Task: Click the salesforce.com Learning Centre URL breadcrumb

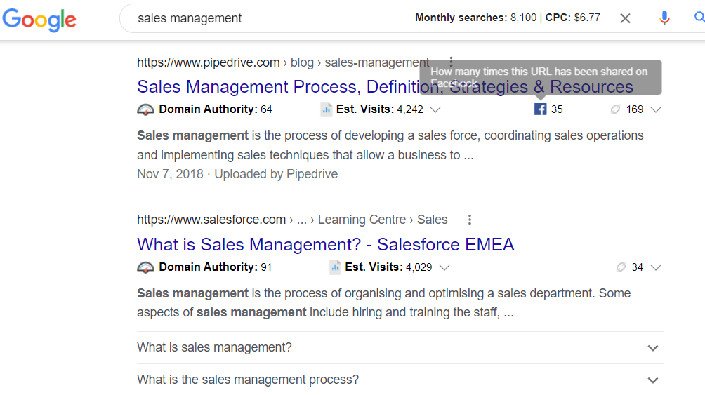Action: coord(292,220)
